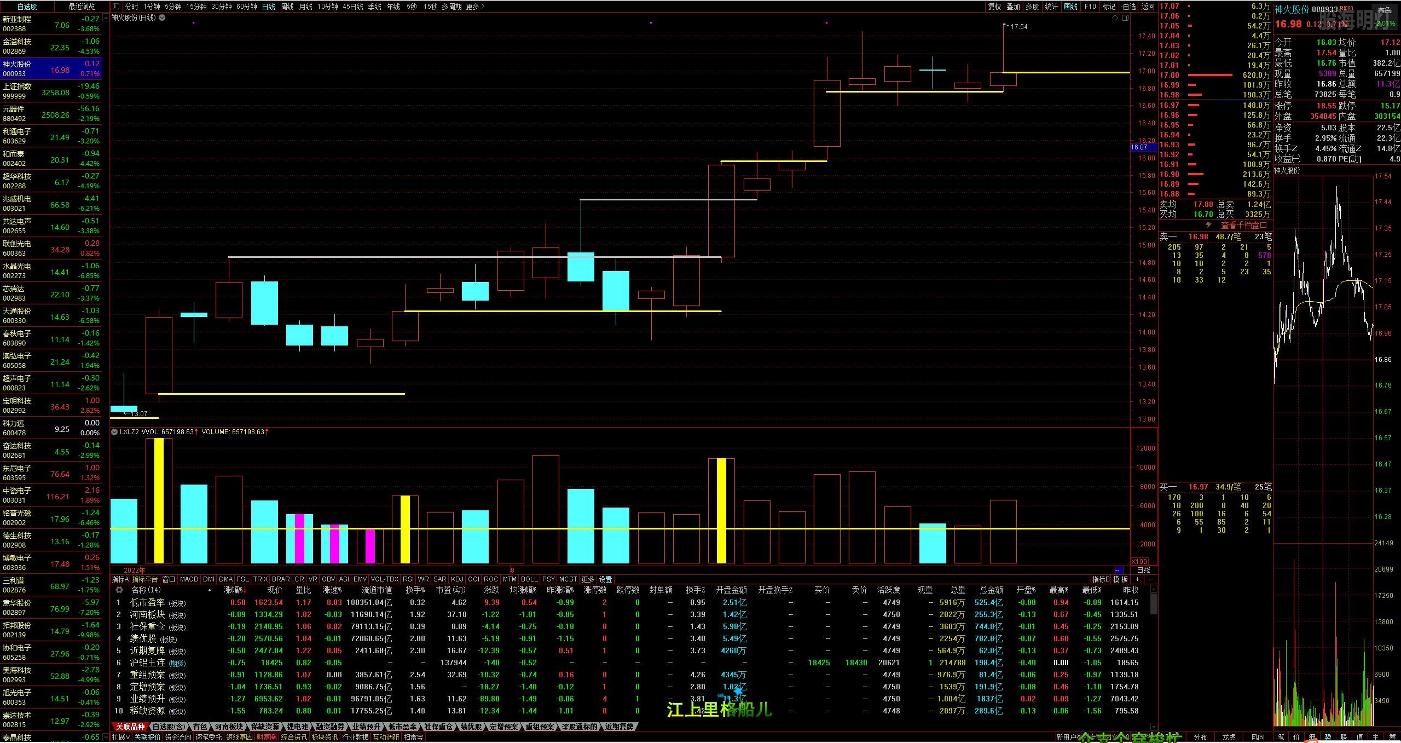Choose the RSI indicator
Screen dimensions: 1401x743
[408, 579]
